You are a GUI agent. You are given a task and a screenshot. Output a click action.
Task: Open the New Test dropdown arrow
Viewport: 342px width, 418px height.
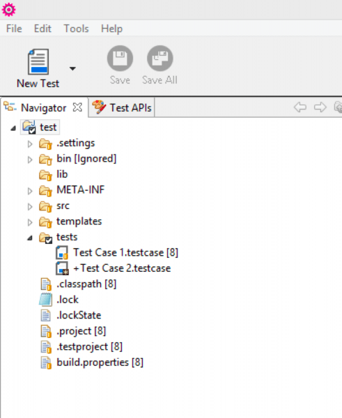point(72,69)
